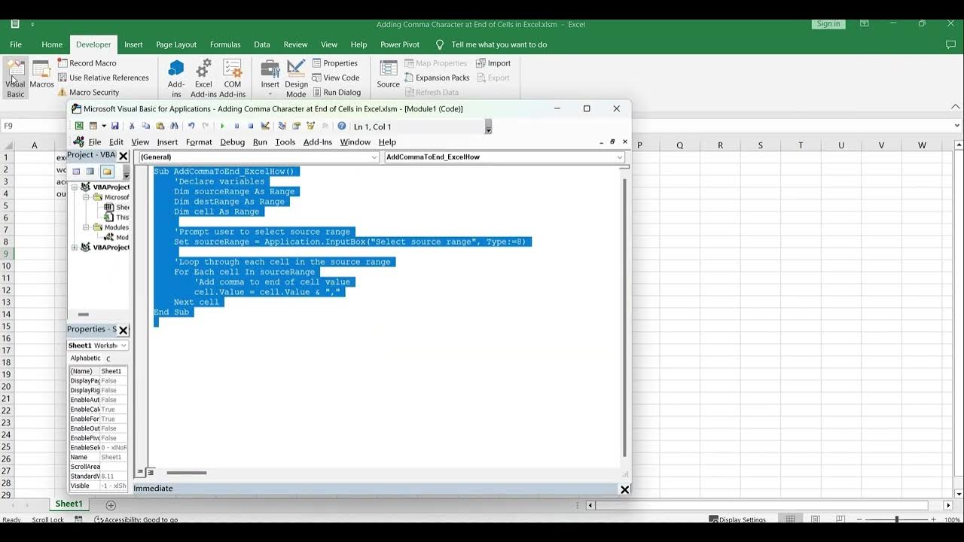964x542 pixels.
Task: Click the Sign in button
Action: (828, 24)
